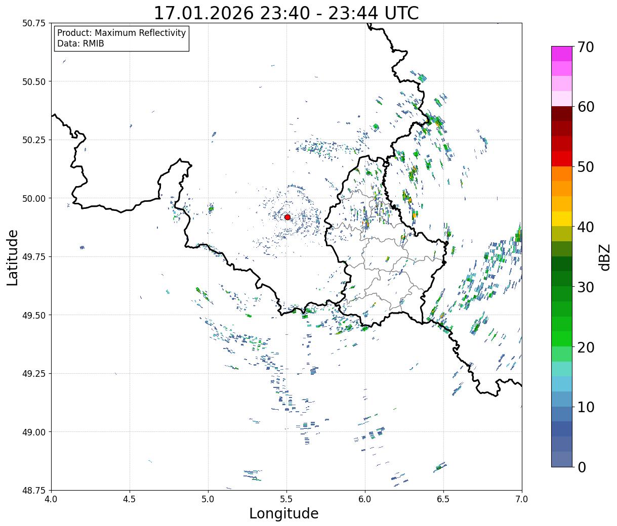Click latitude tick label 50.25
This screenshot has height=526, width=617.
(34, 140)
